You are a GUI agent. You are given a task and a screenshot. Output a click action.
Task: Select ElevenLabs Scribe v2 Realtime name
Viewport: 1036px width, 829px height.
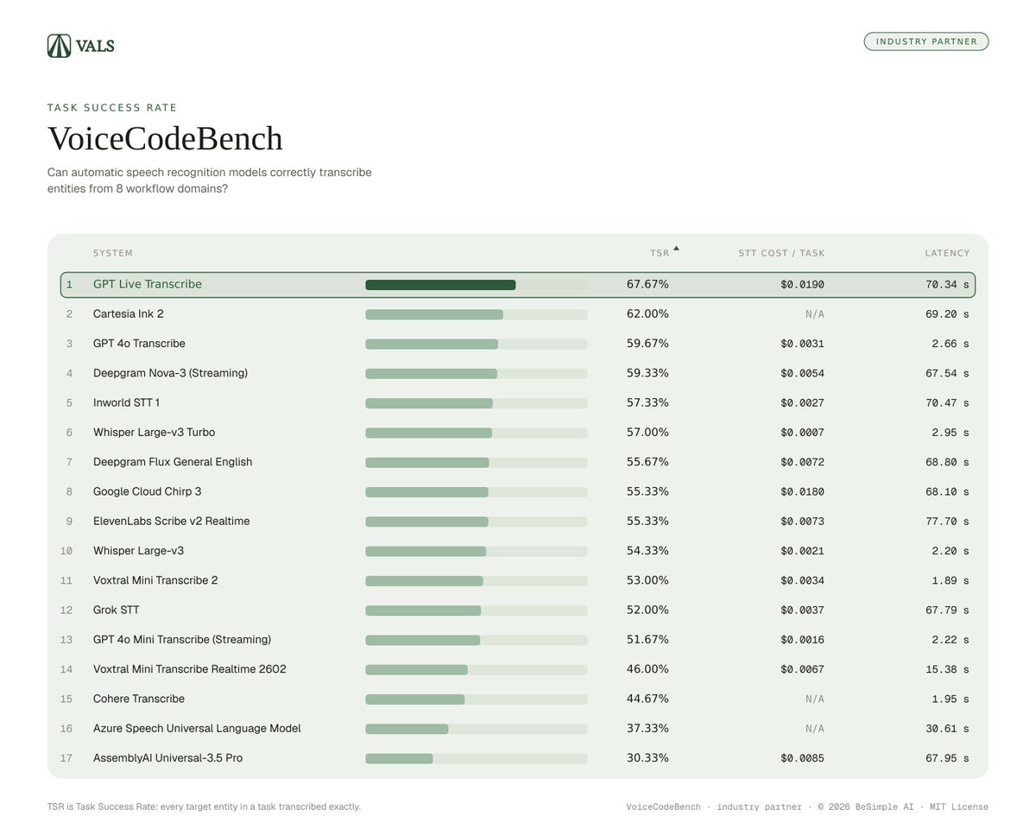(x=172, y=522)
